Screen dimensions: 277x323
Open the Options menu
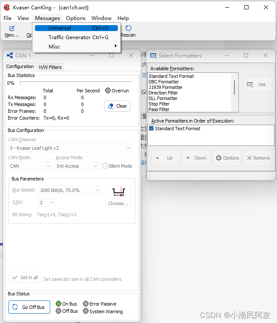click(76, 18)
